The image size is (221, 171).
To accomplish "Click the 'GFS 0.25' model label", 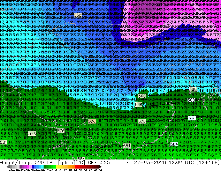I will [x=99, y=162].
